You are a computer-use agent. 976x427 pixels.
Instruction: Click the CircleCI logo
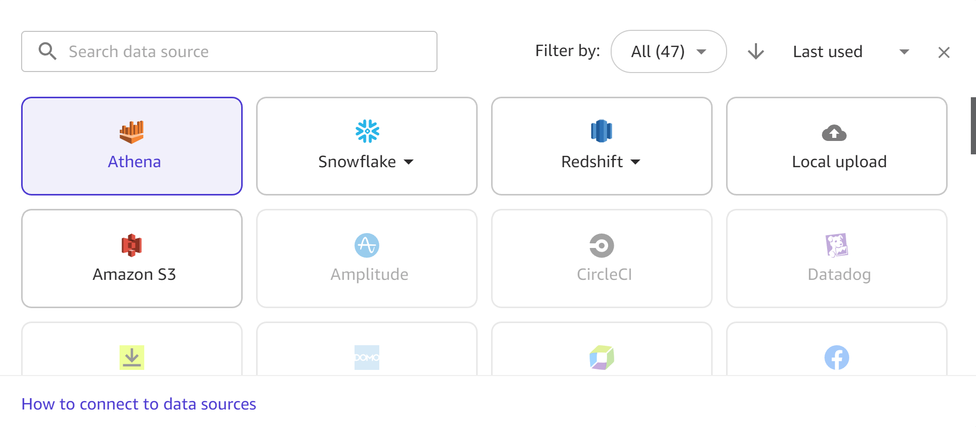[601, 245]
